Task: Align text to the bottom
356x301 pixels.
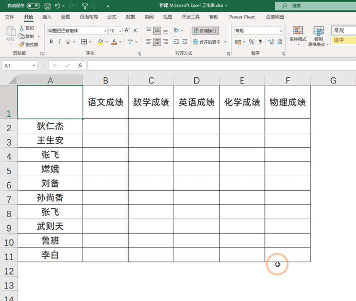Action: [x=166, y=30]
